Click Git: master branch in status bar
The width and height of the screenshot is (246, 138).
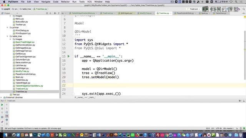[x=228, y=128]
